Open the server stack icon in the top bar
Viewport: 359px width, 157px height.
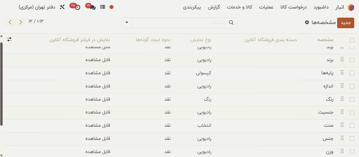point(103,7)
